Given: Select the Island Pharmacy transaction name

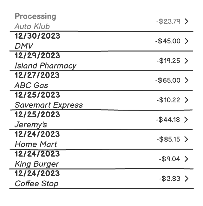Looking at the screenshot, I should (45, 66).
